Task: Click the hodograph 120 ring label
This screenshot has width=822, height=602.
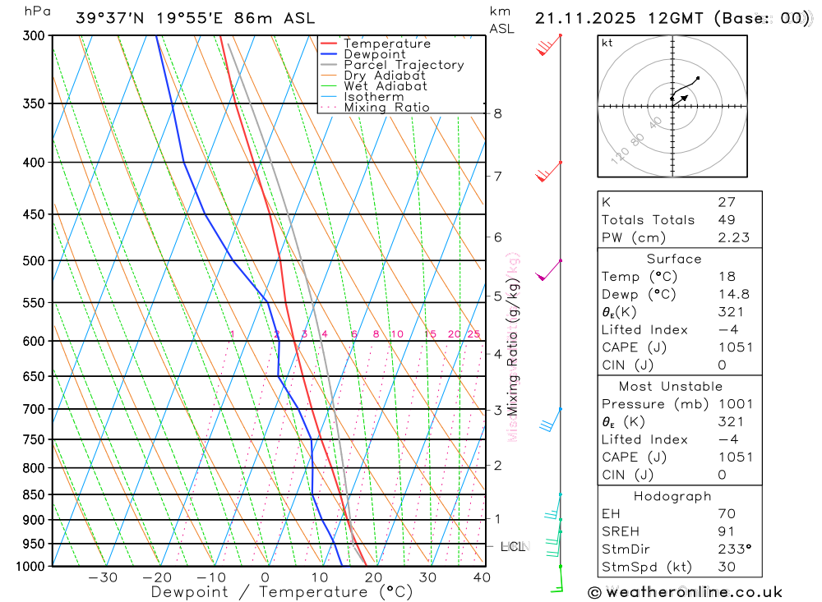Action: [x=620, y=155]
